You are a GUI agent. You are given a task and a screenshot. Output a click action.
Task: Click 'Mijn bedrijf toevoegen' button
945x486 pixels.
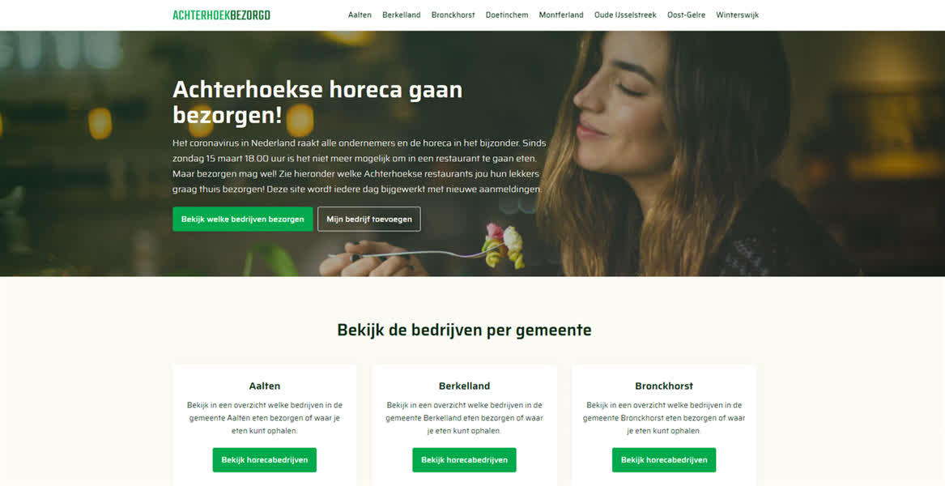coord(369,219)
